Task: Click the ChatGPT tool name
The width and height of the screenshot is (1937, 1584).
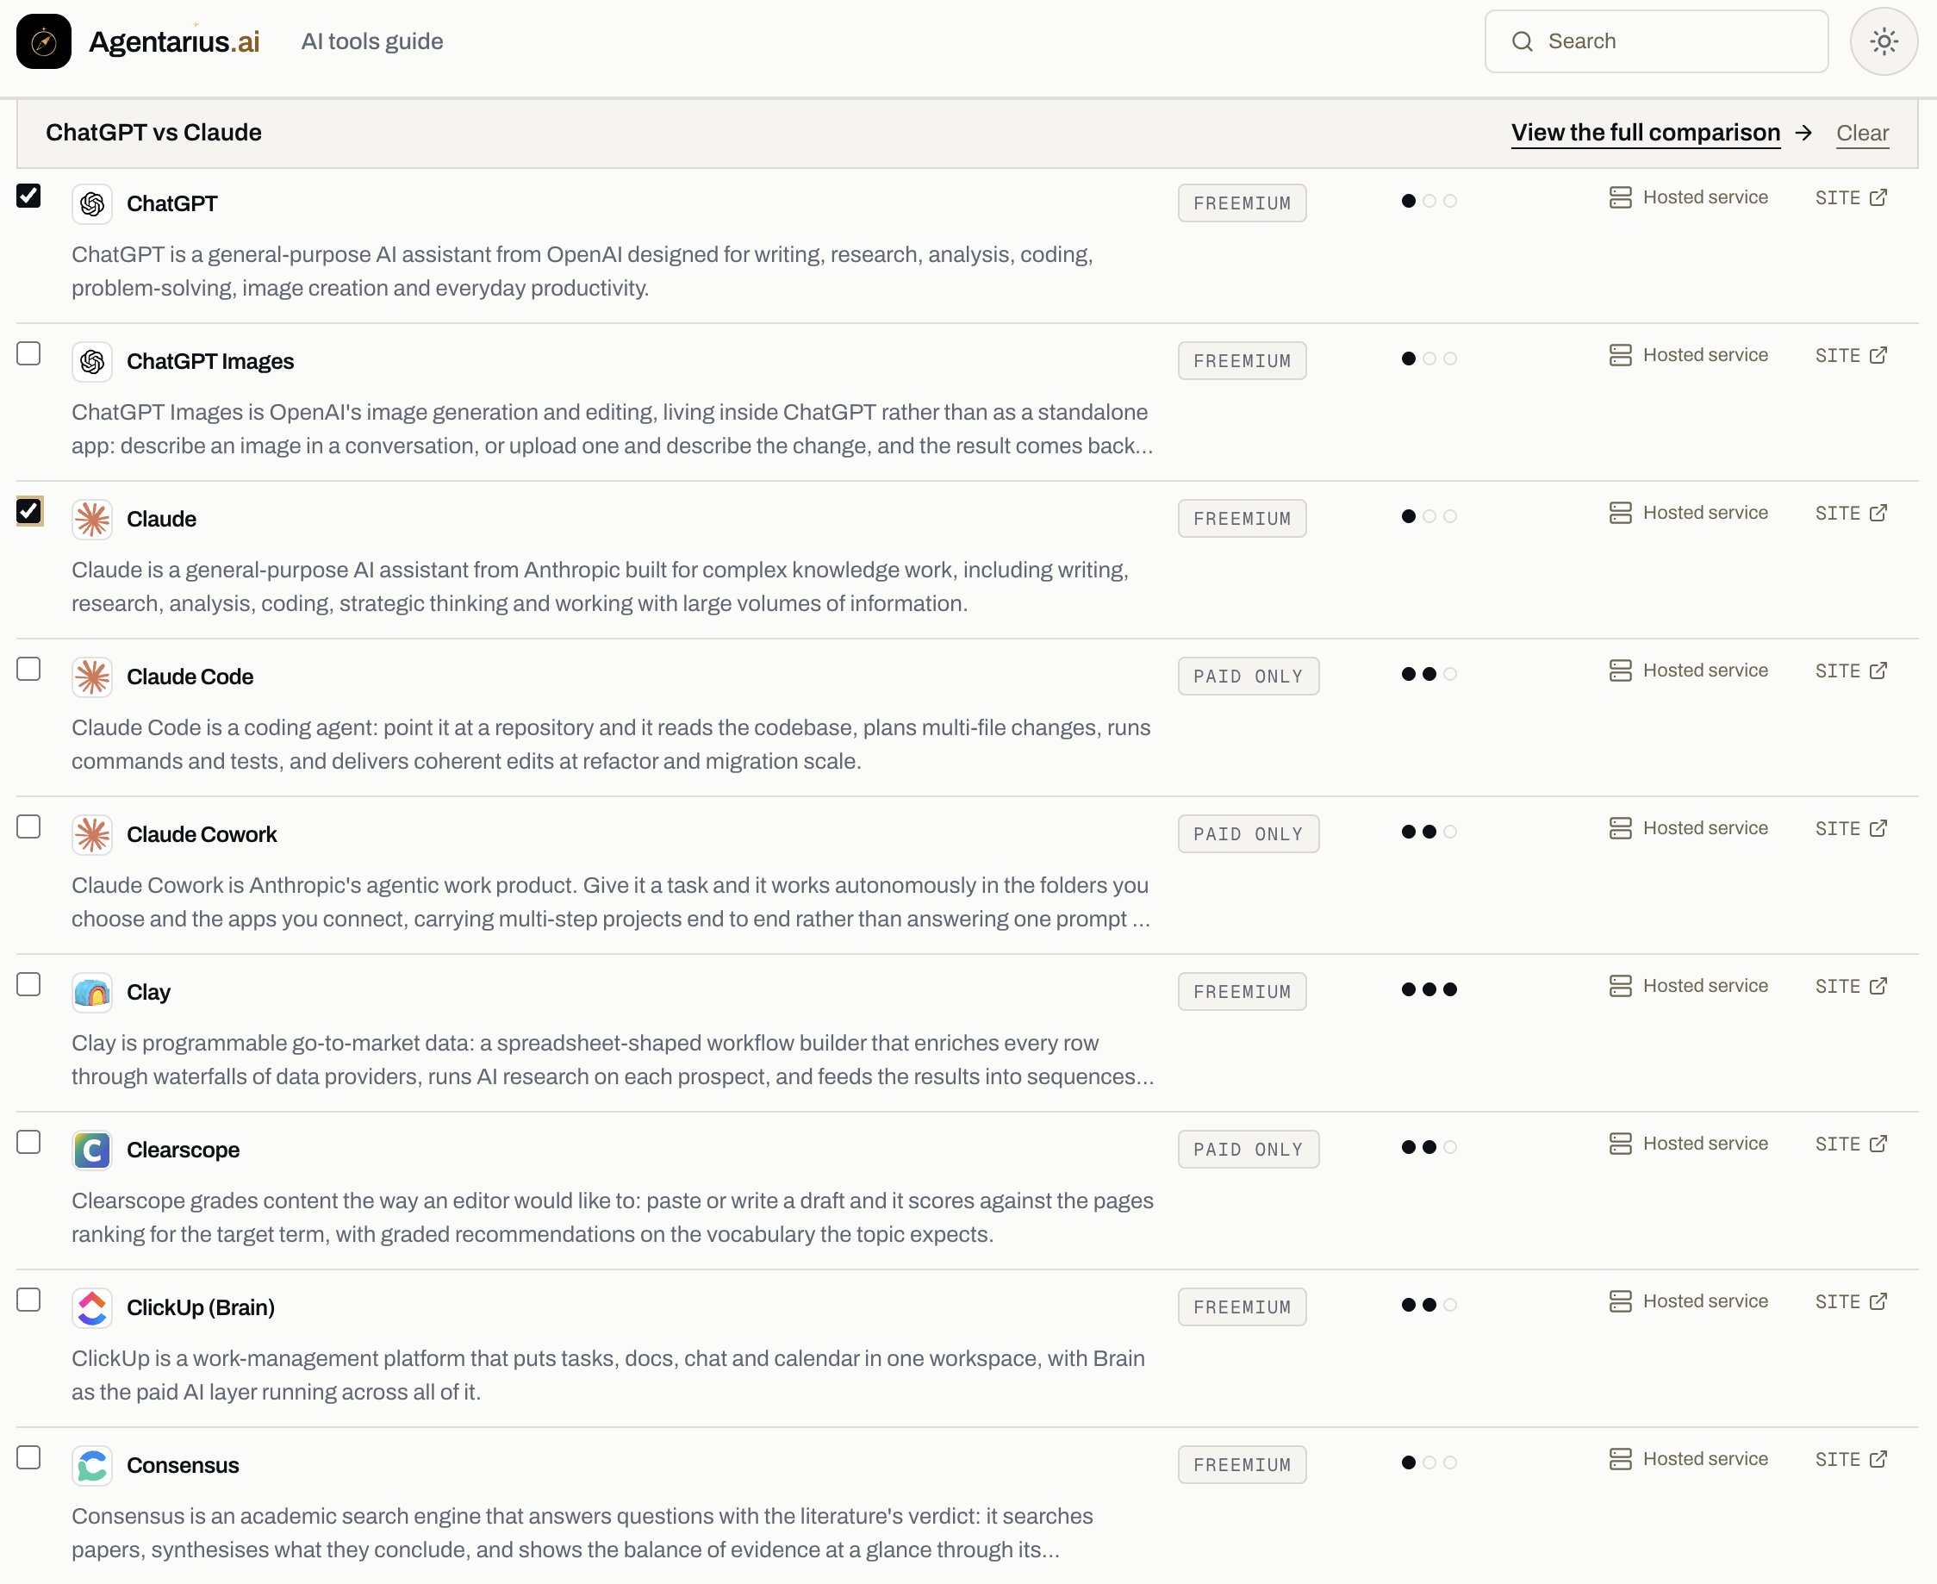Action: pyautogui.click(x=171, y=203)
